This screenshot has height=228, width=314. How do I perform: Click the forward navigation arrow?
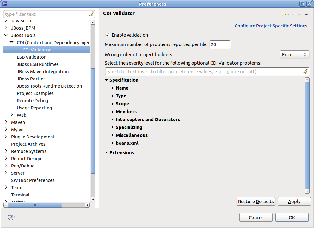point(295,15)
